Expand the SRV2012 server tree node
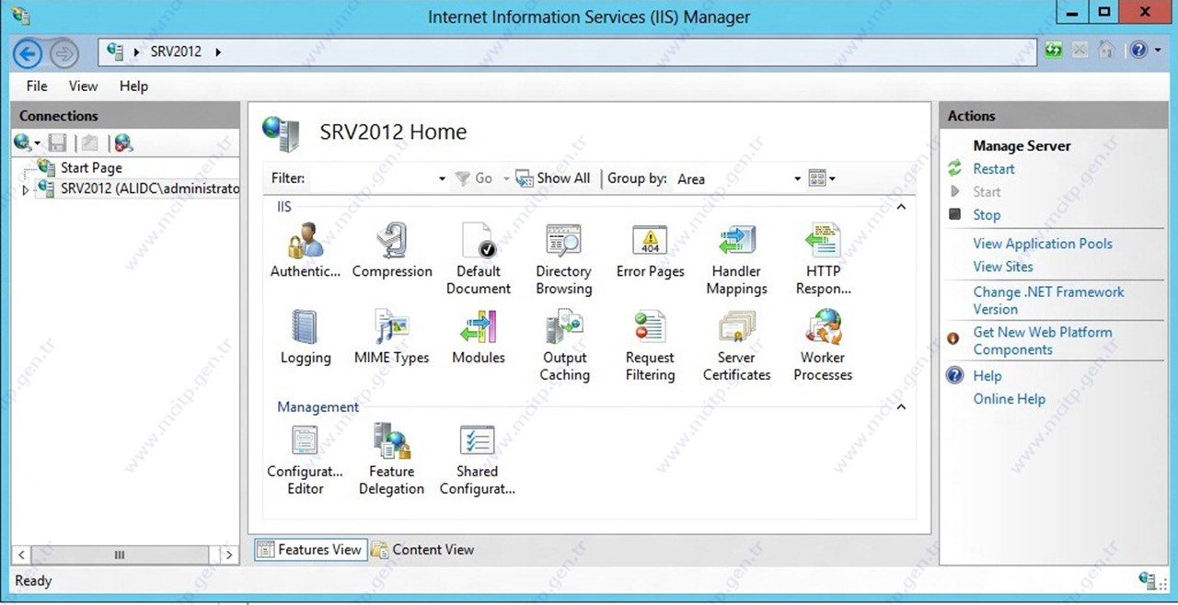The height and width of the screenshot is (605, 1178). pos(25,189)
